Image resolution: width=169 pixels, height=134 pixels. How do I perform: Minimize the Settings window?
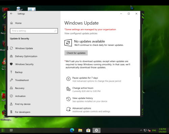121,14
